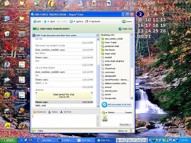Click the Send file up-arrow icon
The height and width of the screenshot is (143, 191).
45,22
